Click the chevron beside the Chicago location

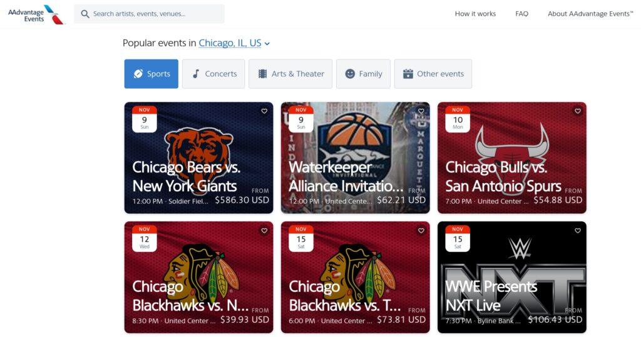(x=267, y=44)
